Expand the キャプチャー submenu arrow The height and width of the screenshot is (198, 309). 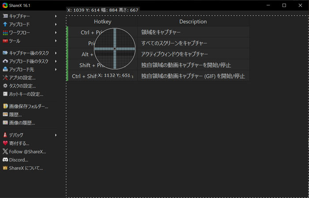click(x=56, y=16)
